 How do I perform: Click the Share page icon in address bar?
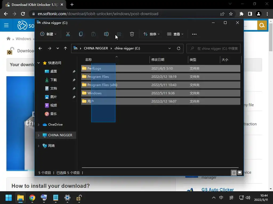pyautogui.click(x=222, y=14)
